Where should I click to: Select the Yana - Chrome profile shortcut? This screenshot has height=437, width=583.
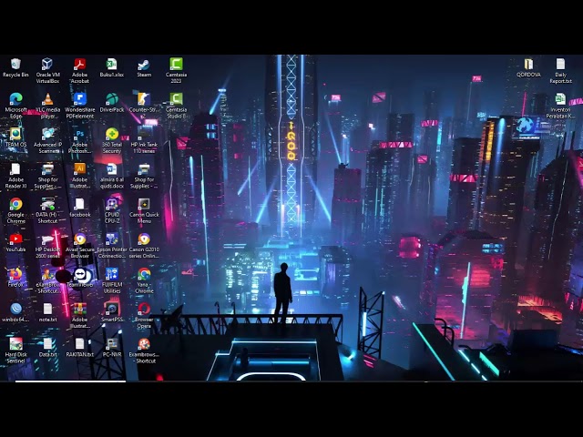point(144,280)
